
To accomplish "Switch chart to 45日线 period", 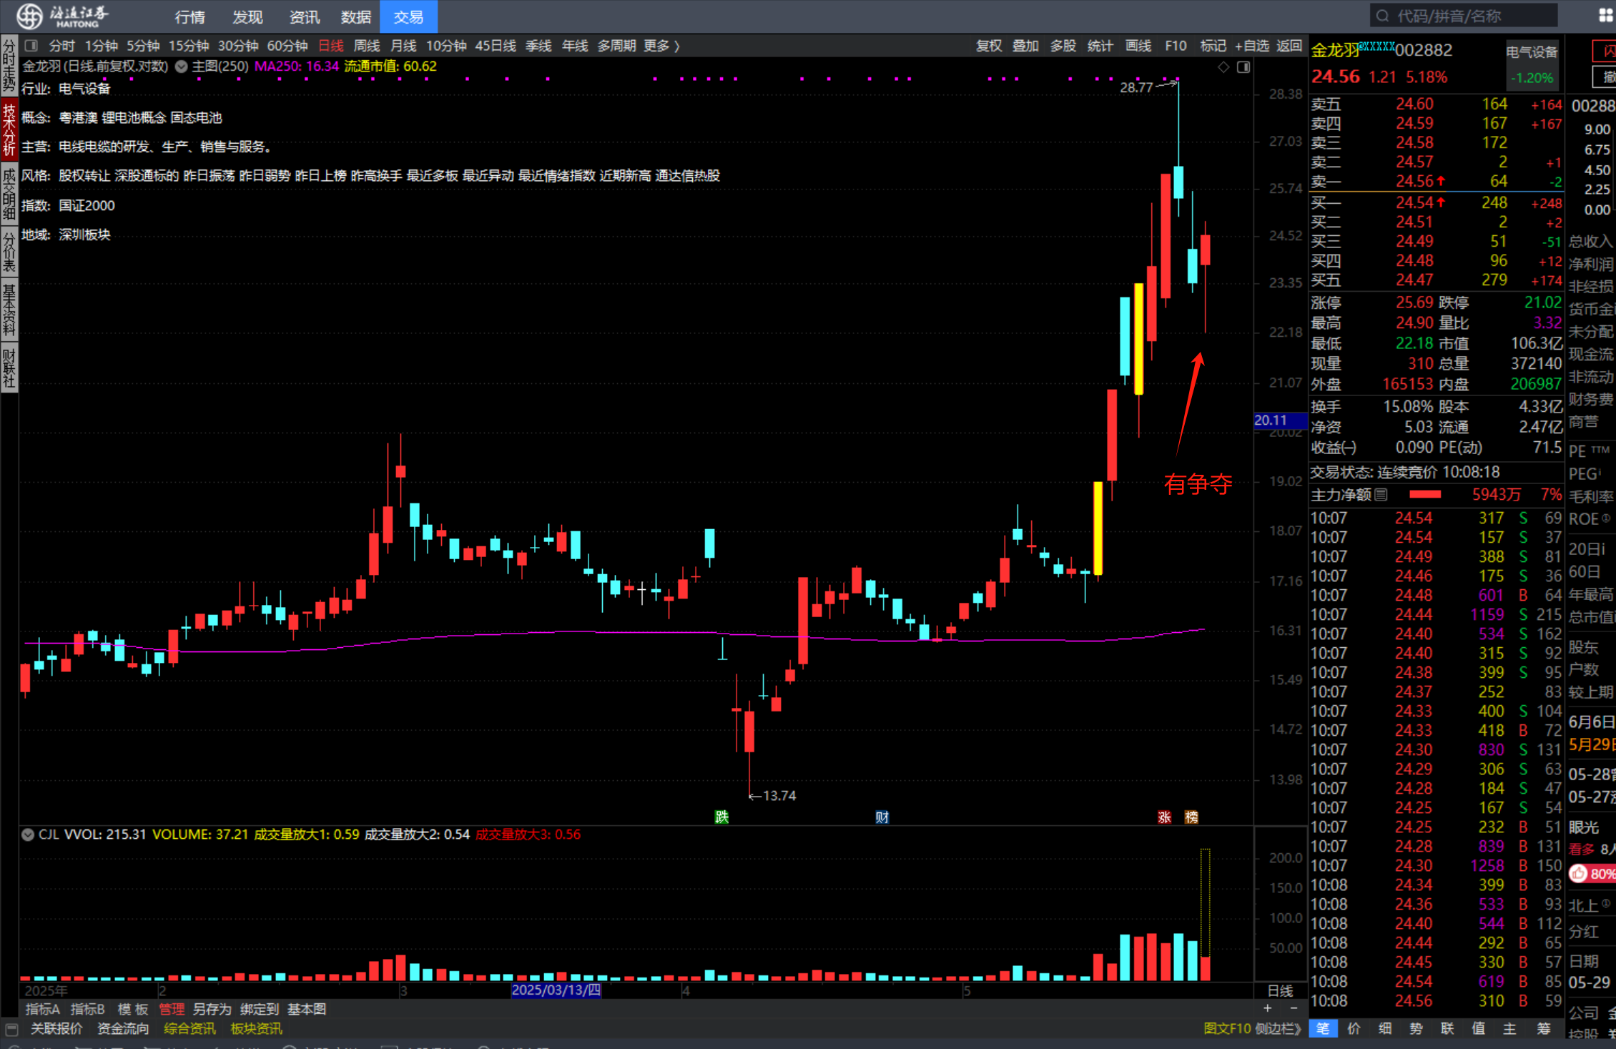I will 496,46.
